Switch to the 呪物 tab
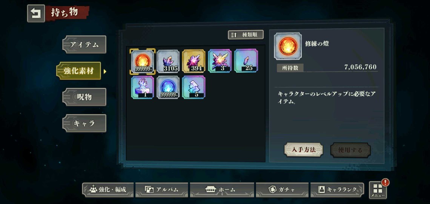The height and width of the screenshot is (204, 430). point(84,97)
